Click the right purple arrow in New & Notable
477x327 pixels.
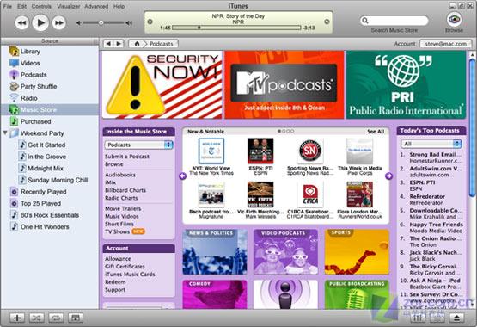(388, 176)
